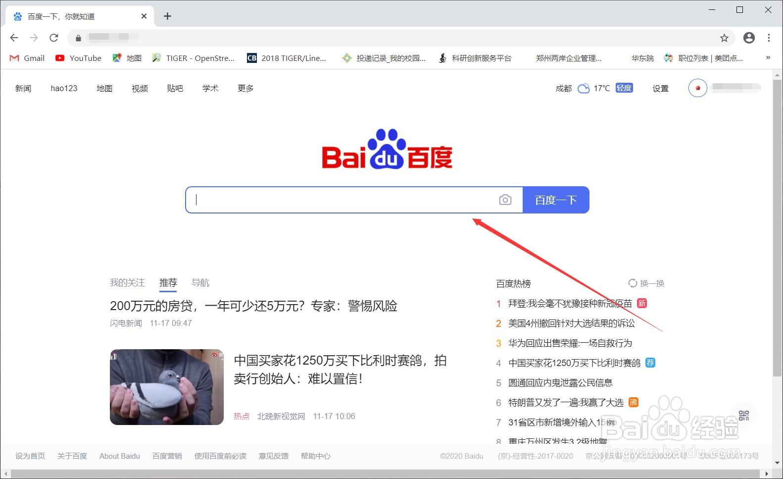Open hot item 拜登:我会毫不犹豫接种新冠疫苗
The width and height of the screenshot is (783, 479).
coord(570,304)
